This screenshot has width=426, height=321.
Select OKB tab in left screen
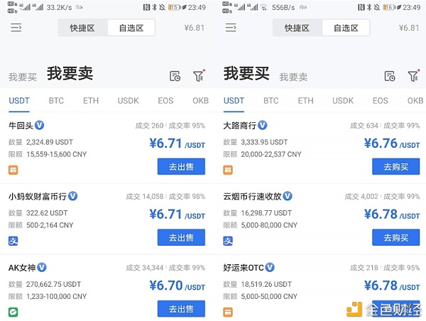(x=200, y=101)
